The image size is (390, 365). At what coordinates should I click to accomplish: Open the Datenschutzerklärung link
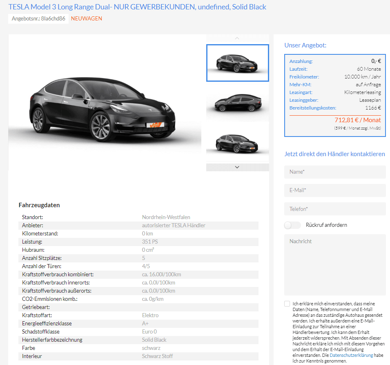pos(351,355)
